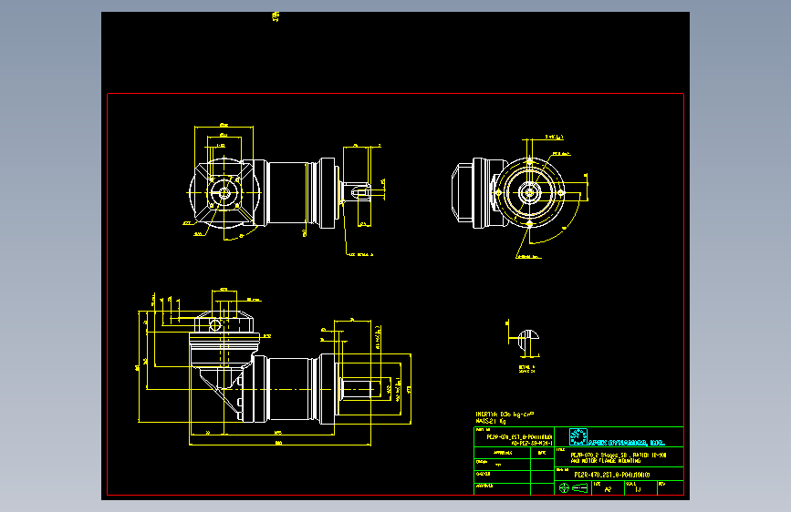Click the INERTIA note text
Viewport: 791px width, 512px height.
click(x=505, y=415)
